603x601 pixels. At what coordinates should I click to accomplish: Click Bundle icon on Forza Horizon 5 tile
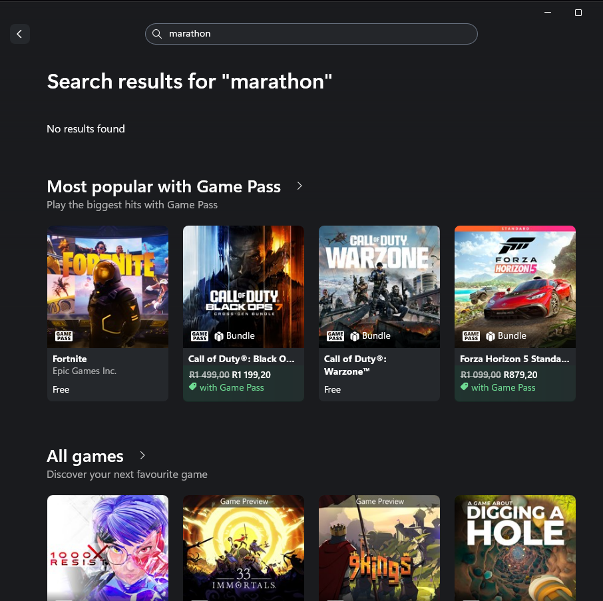[490, 336]
